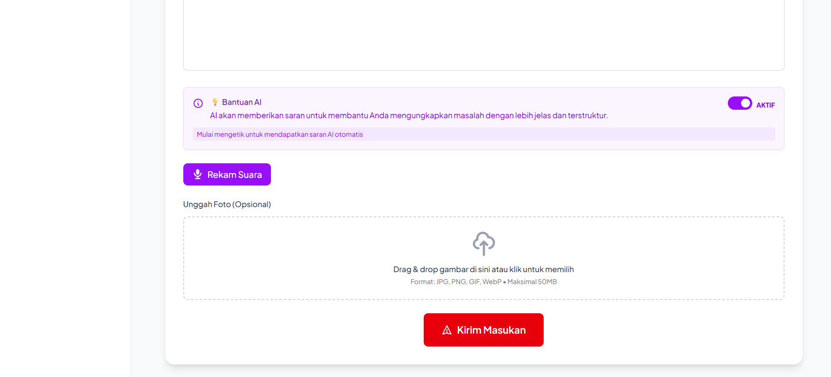Click the Unggah Foto (Opsional) label
Screen dimensions: 831x377
pyautogui.click(x=227, y=204)
